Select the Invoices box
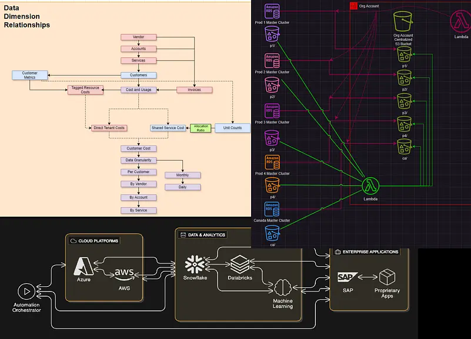This screenshot has width=471, height=339. [194, 90]
